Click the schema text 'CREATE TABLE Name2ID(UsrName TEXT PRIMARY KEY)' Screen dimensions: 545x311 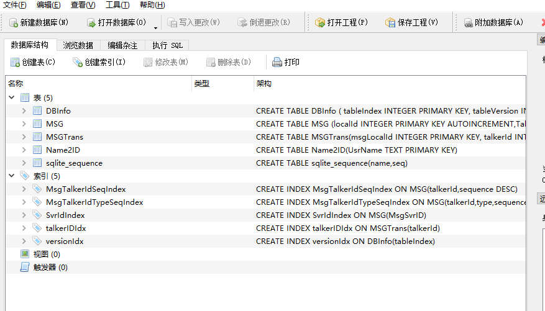point(357,150)
